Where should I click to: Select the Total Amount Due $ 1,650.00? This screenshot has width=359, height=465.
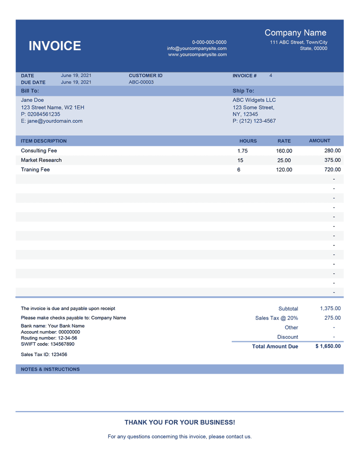pyautogui.click(x=328, y=346)
